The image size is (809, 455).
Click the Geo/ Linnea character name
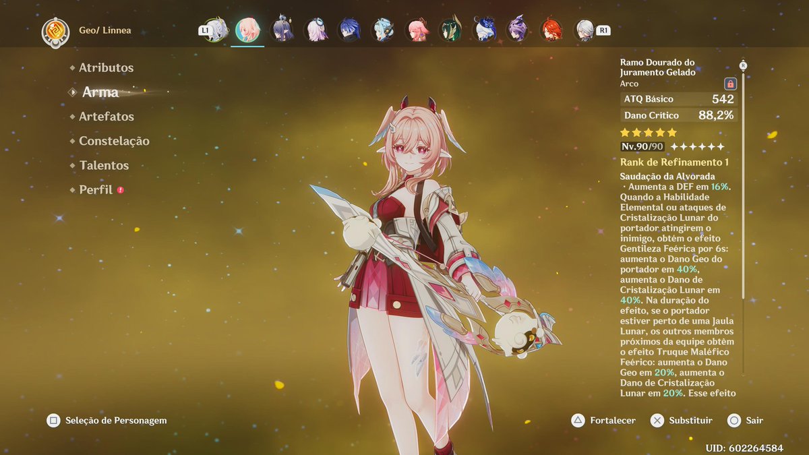point(104,30)
